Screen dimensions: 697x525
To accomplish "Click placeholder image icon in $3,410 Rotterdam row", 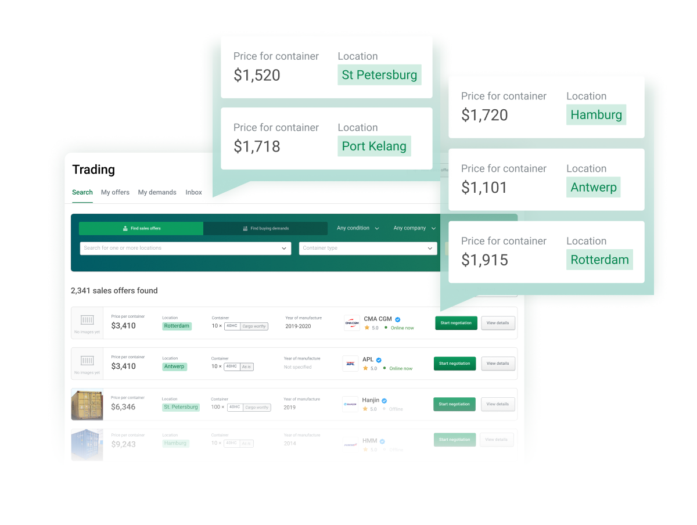I will tap(87, 320).
